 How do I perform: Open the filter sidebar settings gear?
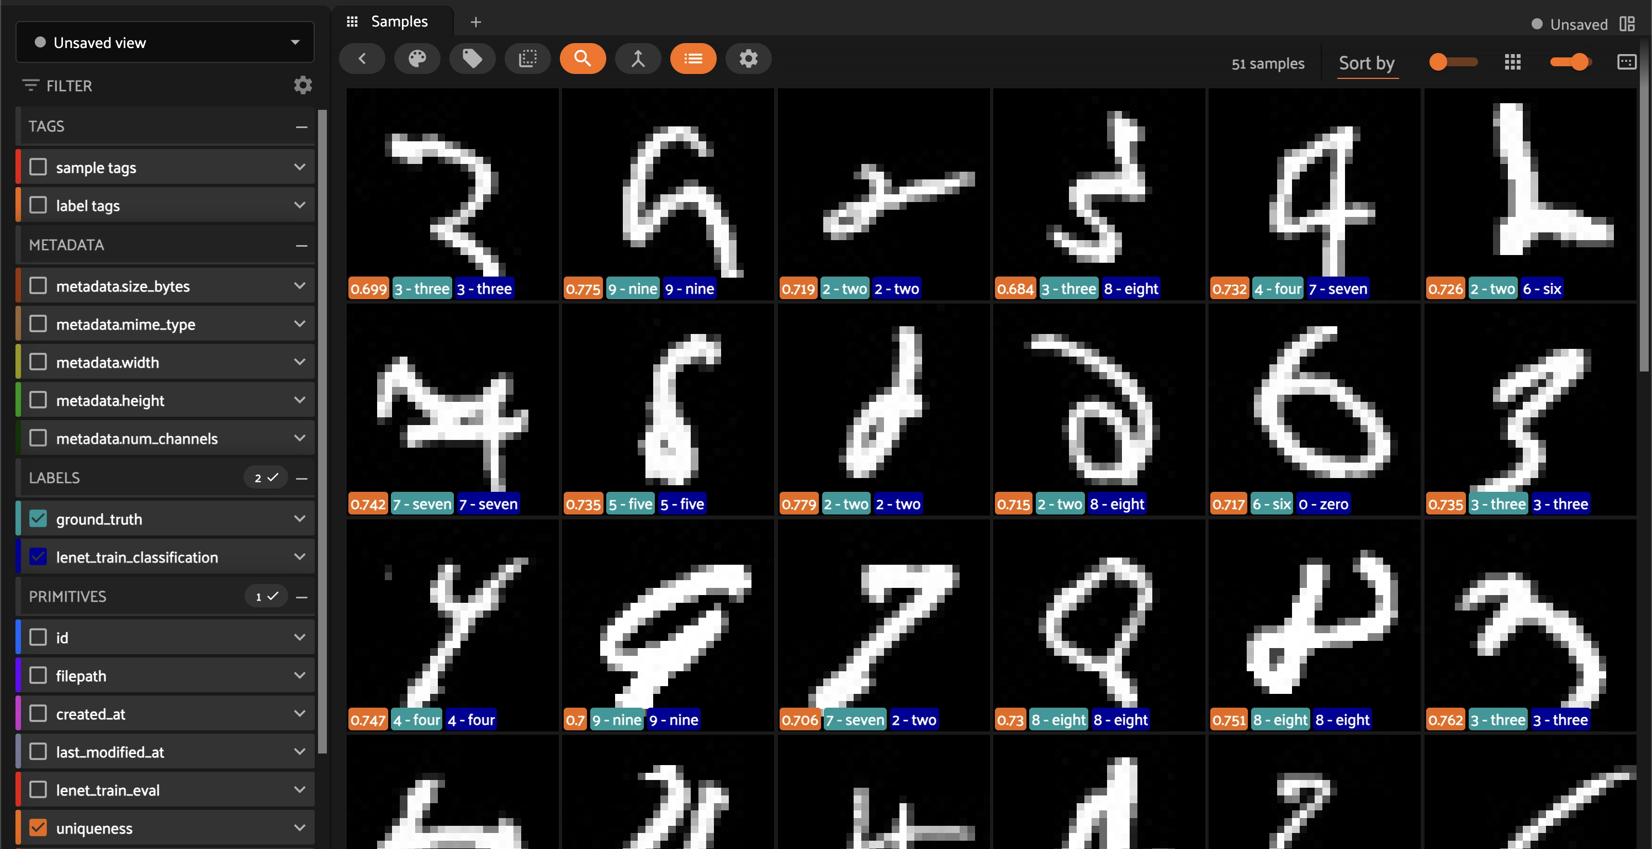(x=303, y=85)
